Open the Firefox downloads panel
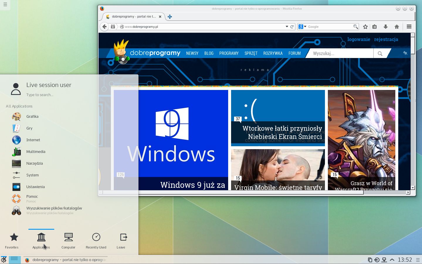 click(386, 27)
